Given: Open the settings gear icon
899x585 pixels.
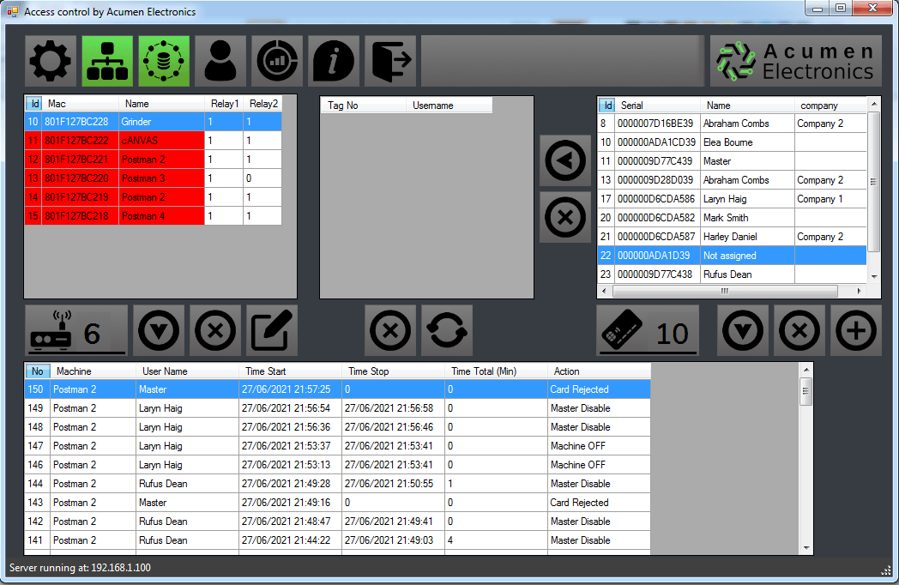Looking at the screenshot, I should point(51,62).
